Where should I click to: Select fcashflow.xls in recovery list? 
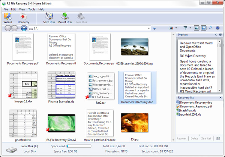pyautogui.click(x=186, y=110)
